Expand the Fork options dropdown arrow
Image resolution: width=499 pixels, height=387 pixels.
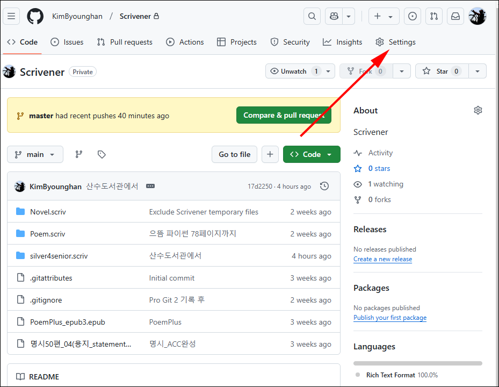point(402,71)
